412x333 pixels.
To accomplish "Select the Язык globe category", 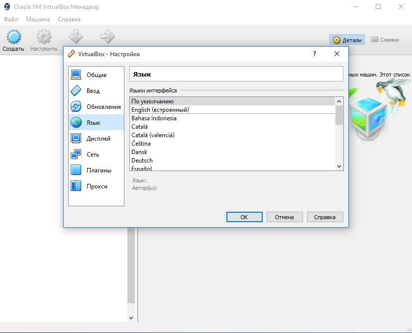I will point(96,123).
